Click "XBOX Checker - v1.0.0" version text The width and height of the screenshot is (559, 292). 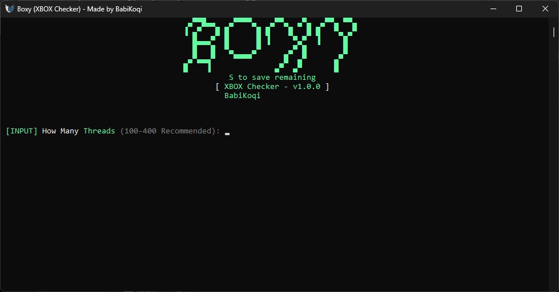click(272, 87)
